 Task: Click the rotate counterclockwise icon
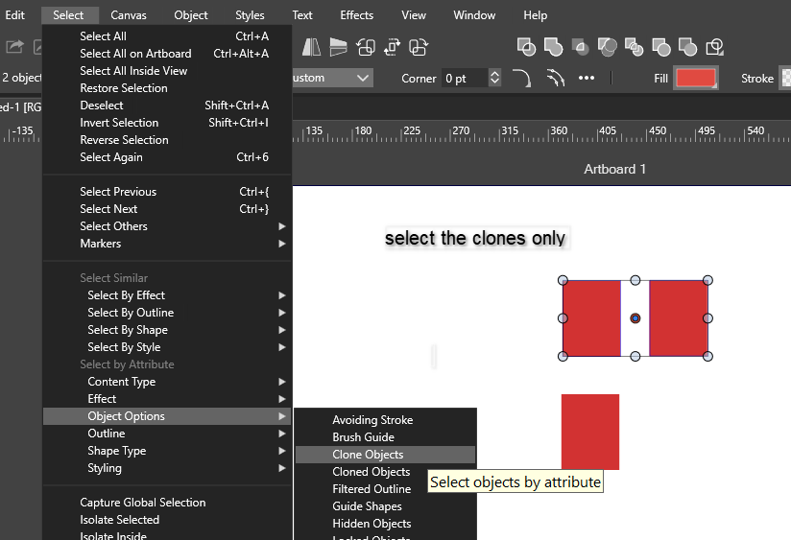click(365, 46)
